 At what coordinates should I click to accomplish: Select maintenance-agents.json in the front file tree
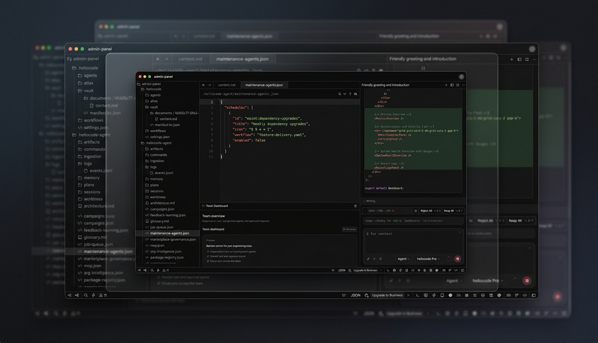click(168, 233)
